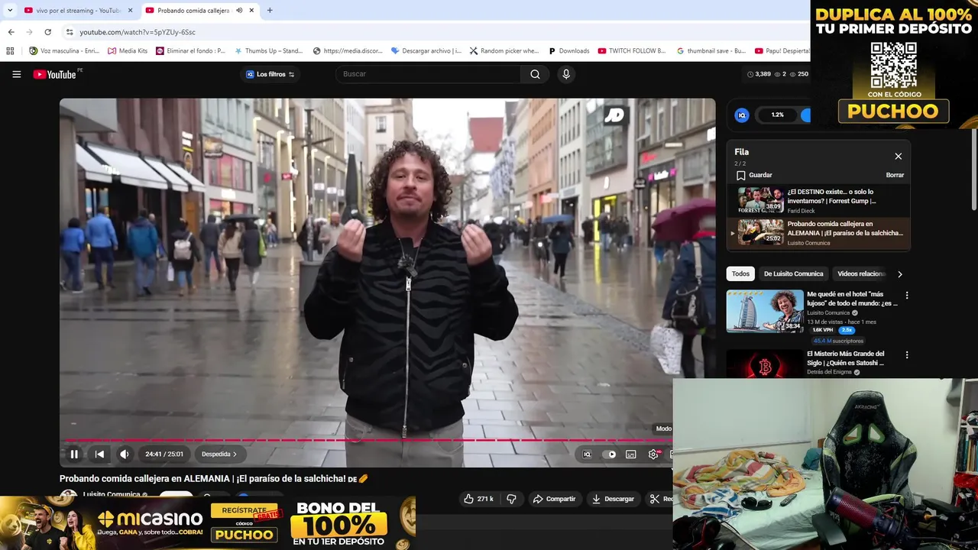Dislike the video

tap(511, 499)
